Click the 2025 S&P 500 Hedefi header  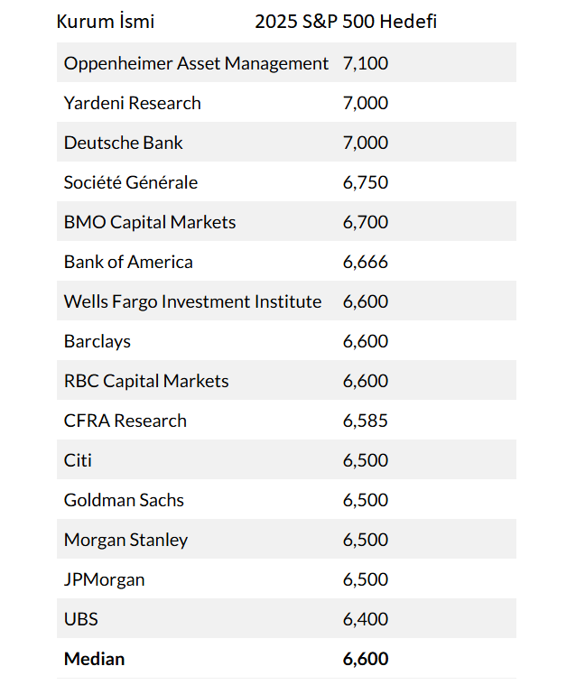point(346,22)
